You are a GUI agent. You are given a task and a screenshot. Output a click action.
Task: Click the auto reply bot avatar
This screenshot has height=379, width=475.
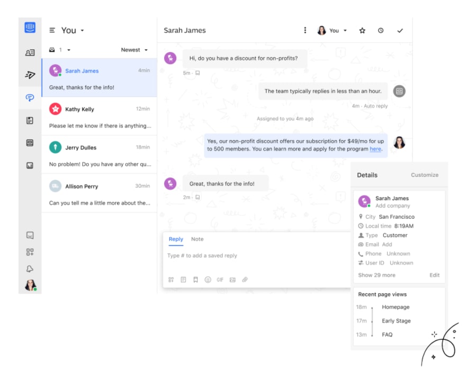399,91
